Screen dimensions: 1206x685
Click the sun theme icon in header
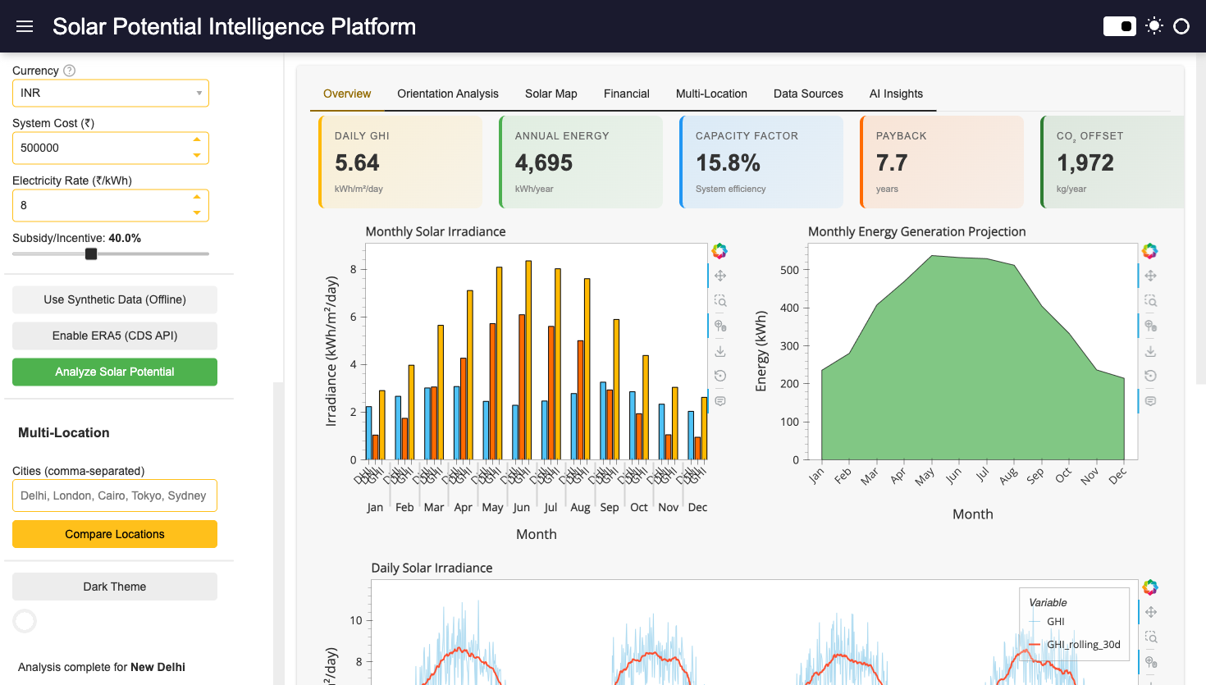[1154, 26]
